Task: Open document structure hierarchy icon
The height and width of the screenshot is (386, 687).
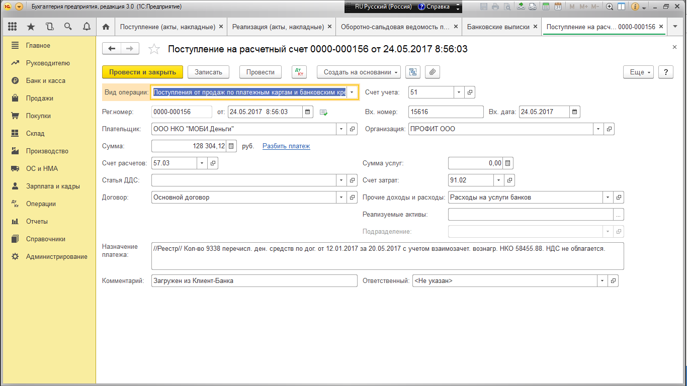Action: point(413,72)
